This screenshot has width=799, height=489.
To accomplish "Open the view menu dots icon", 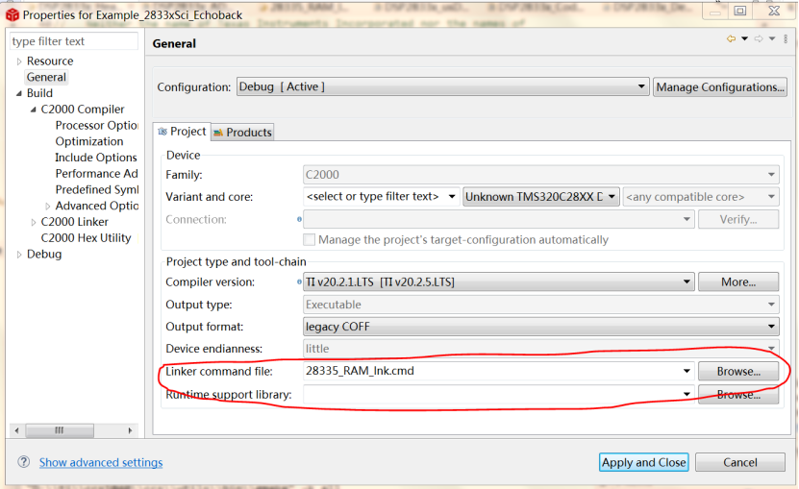I will (x=786, y=38).
